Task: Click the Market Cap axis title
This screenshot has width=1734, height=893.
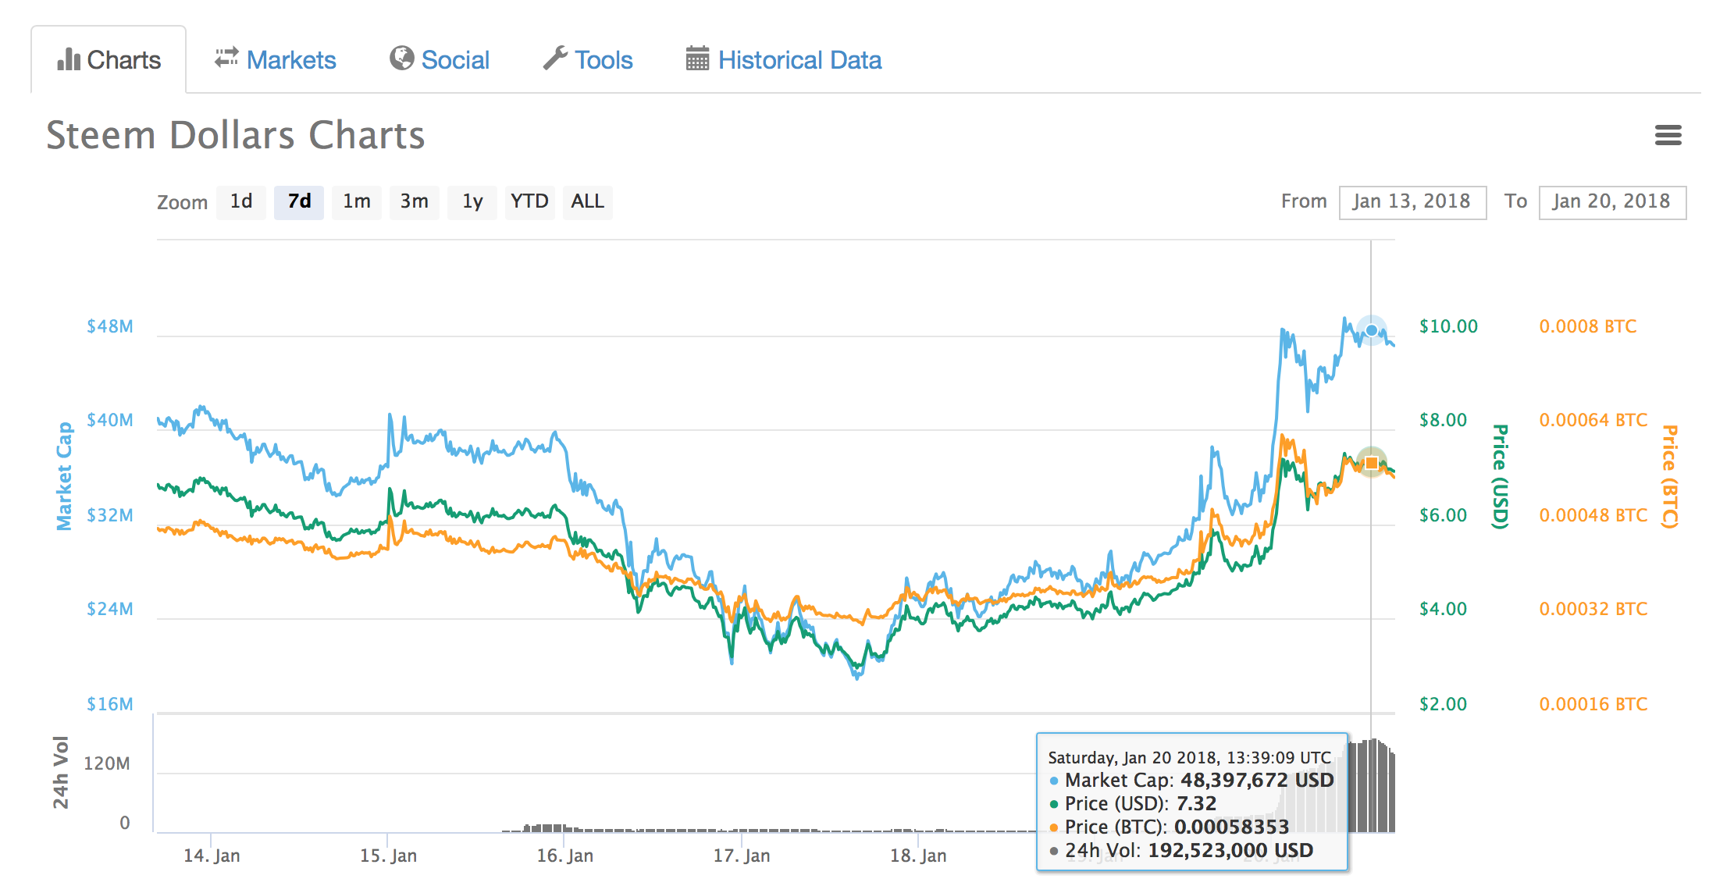Action: pyautogui.click(x=64, y=476)
